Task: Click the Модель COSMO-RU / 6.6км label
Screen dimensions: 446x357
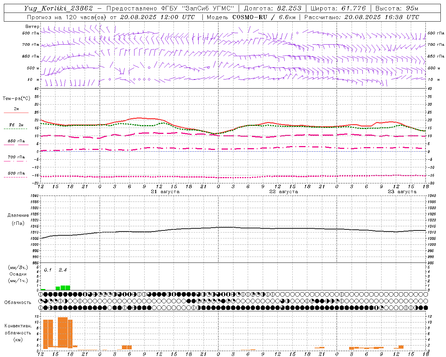Action: click(251, 17)
